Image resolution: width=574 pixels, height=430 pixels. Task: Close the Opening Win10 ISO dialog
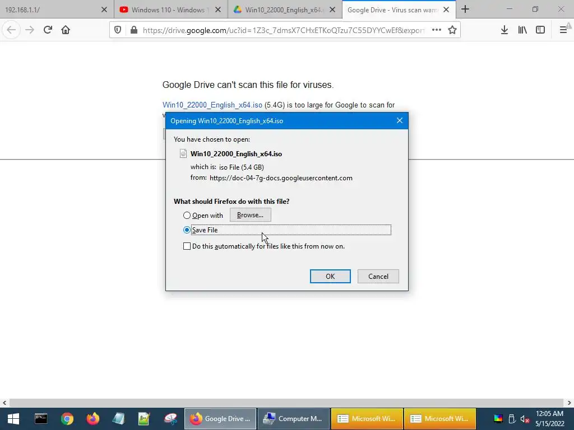399,120
